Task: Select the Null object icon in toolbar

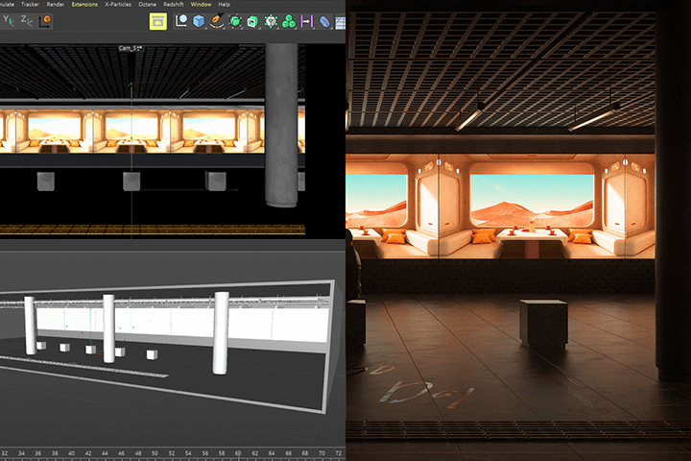Action: 181,21
